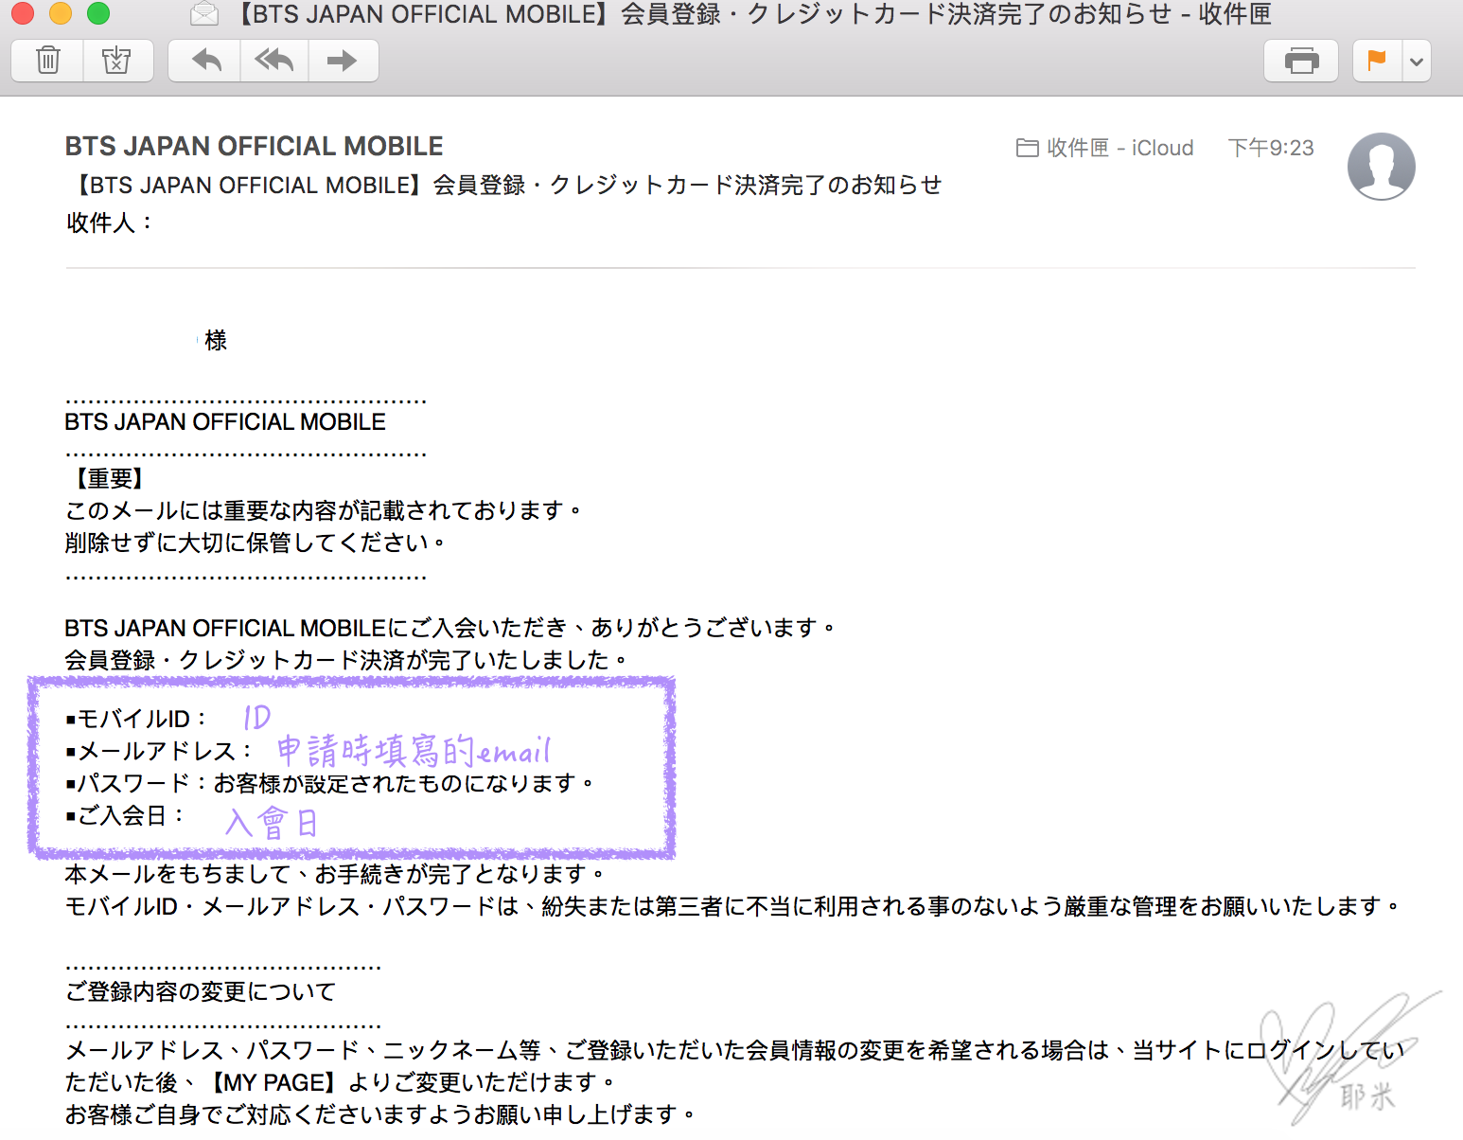Click the 会員登録・クレジットカード決済が完了 sentence
This screenshot has width=1463, height=1140.
346,660
